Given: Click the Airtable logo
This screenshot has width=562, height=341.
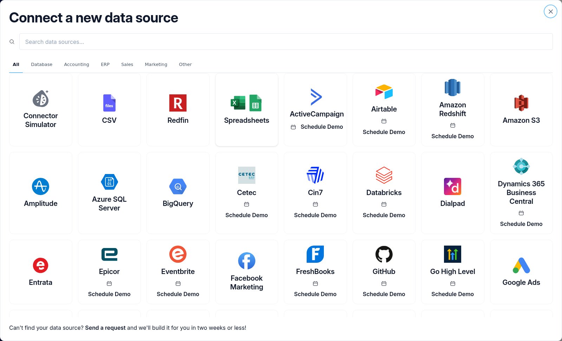Looking at the screenshot, I should (384, 92).
